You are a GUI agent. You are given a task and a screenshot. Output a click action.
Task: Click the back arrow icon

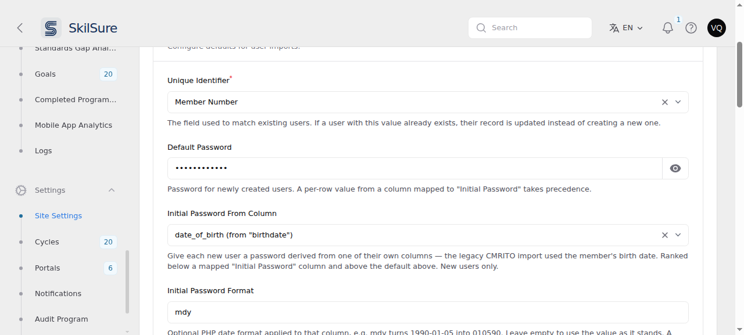(x=20, y=28)
